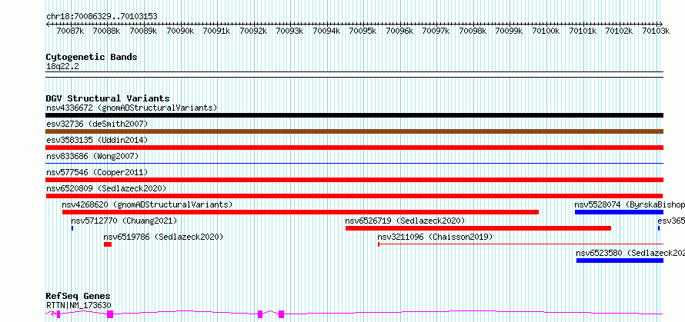The width and height of the screenshot is (685, 322).
Task: Select the red nsv6526719 variant bar
Action: pyautogui.click(x=479, y=228)
